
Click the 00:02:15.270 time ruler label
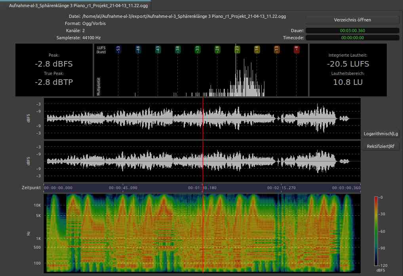pyautogui.click(x=281, y=188)
